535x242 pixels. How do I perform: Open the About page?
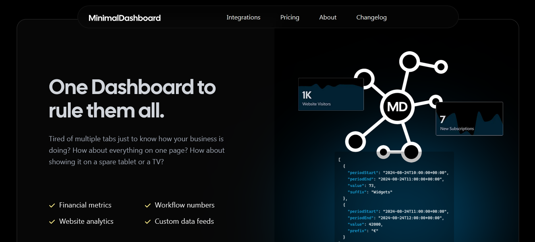click(x=328, y=17)
